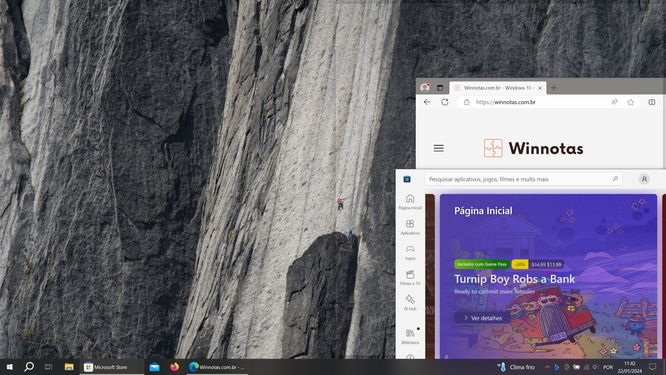Launch Firefox from the taskbar
This screenshot has height=375, width=666.
pyautogui.click(x=175, y=367)
